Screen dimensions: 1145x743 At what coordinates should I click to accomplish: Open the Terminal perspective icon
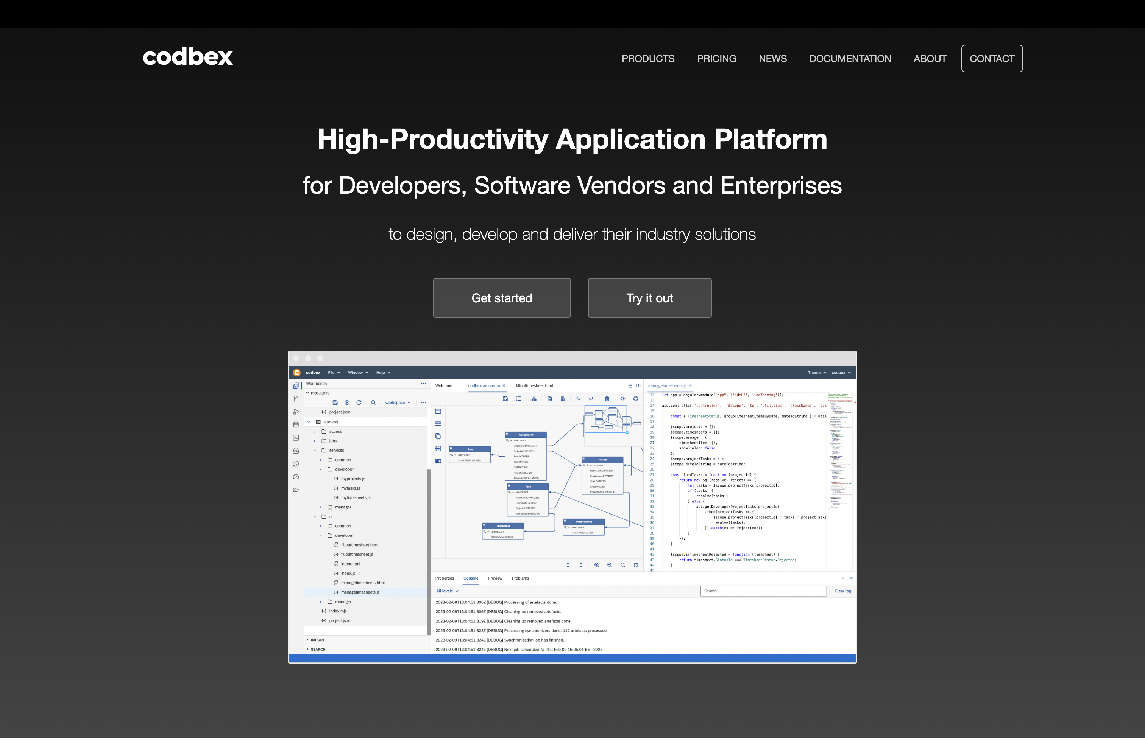tap(296, 438)
